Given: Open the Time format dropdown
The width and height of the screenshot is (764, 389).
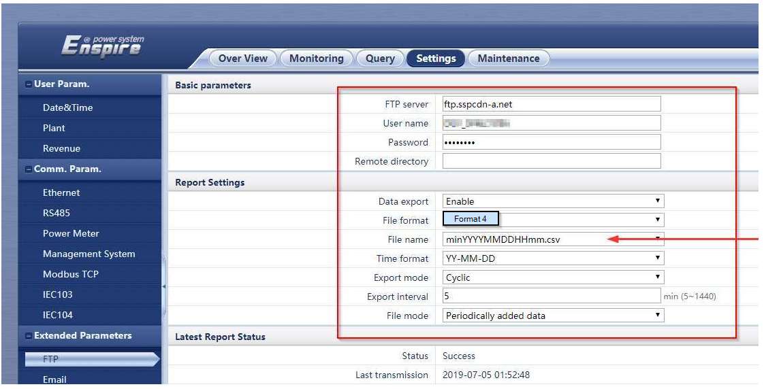Looking at the screenshot, I should coord(552,258).
